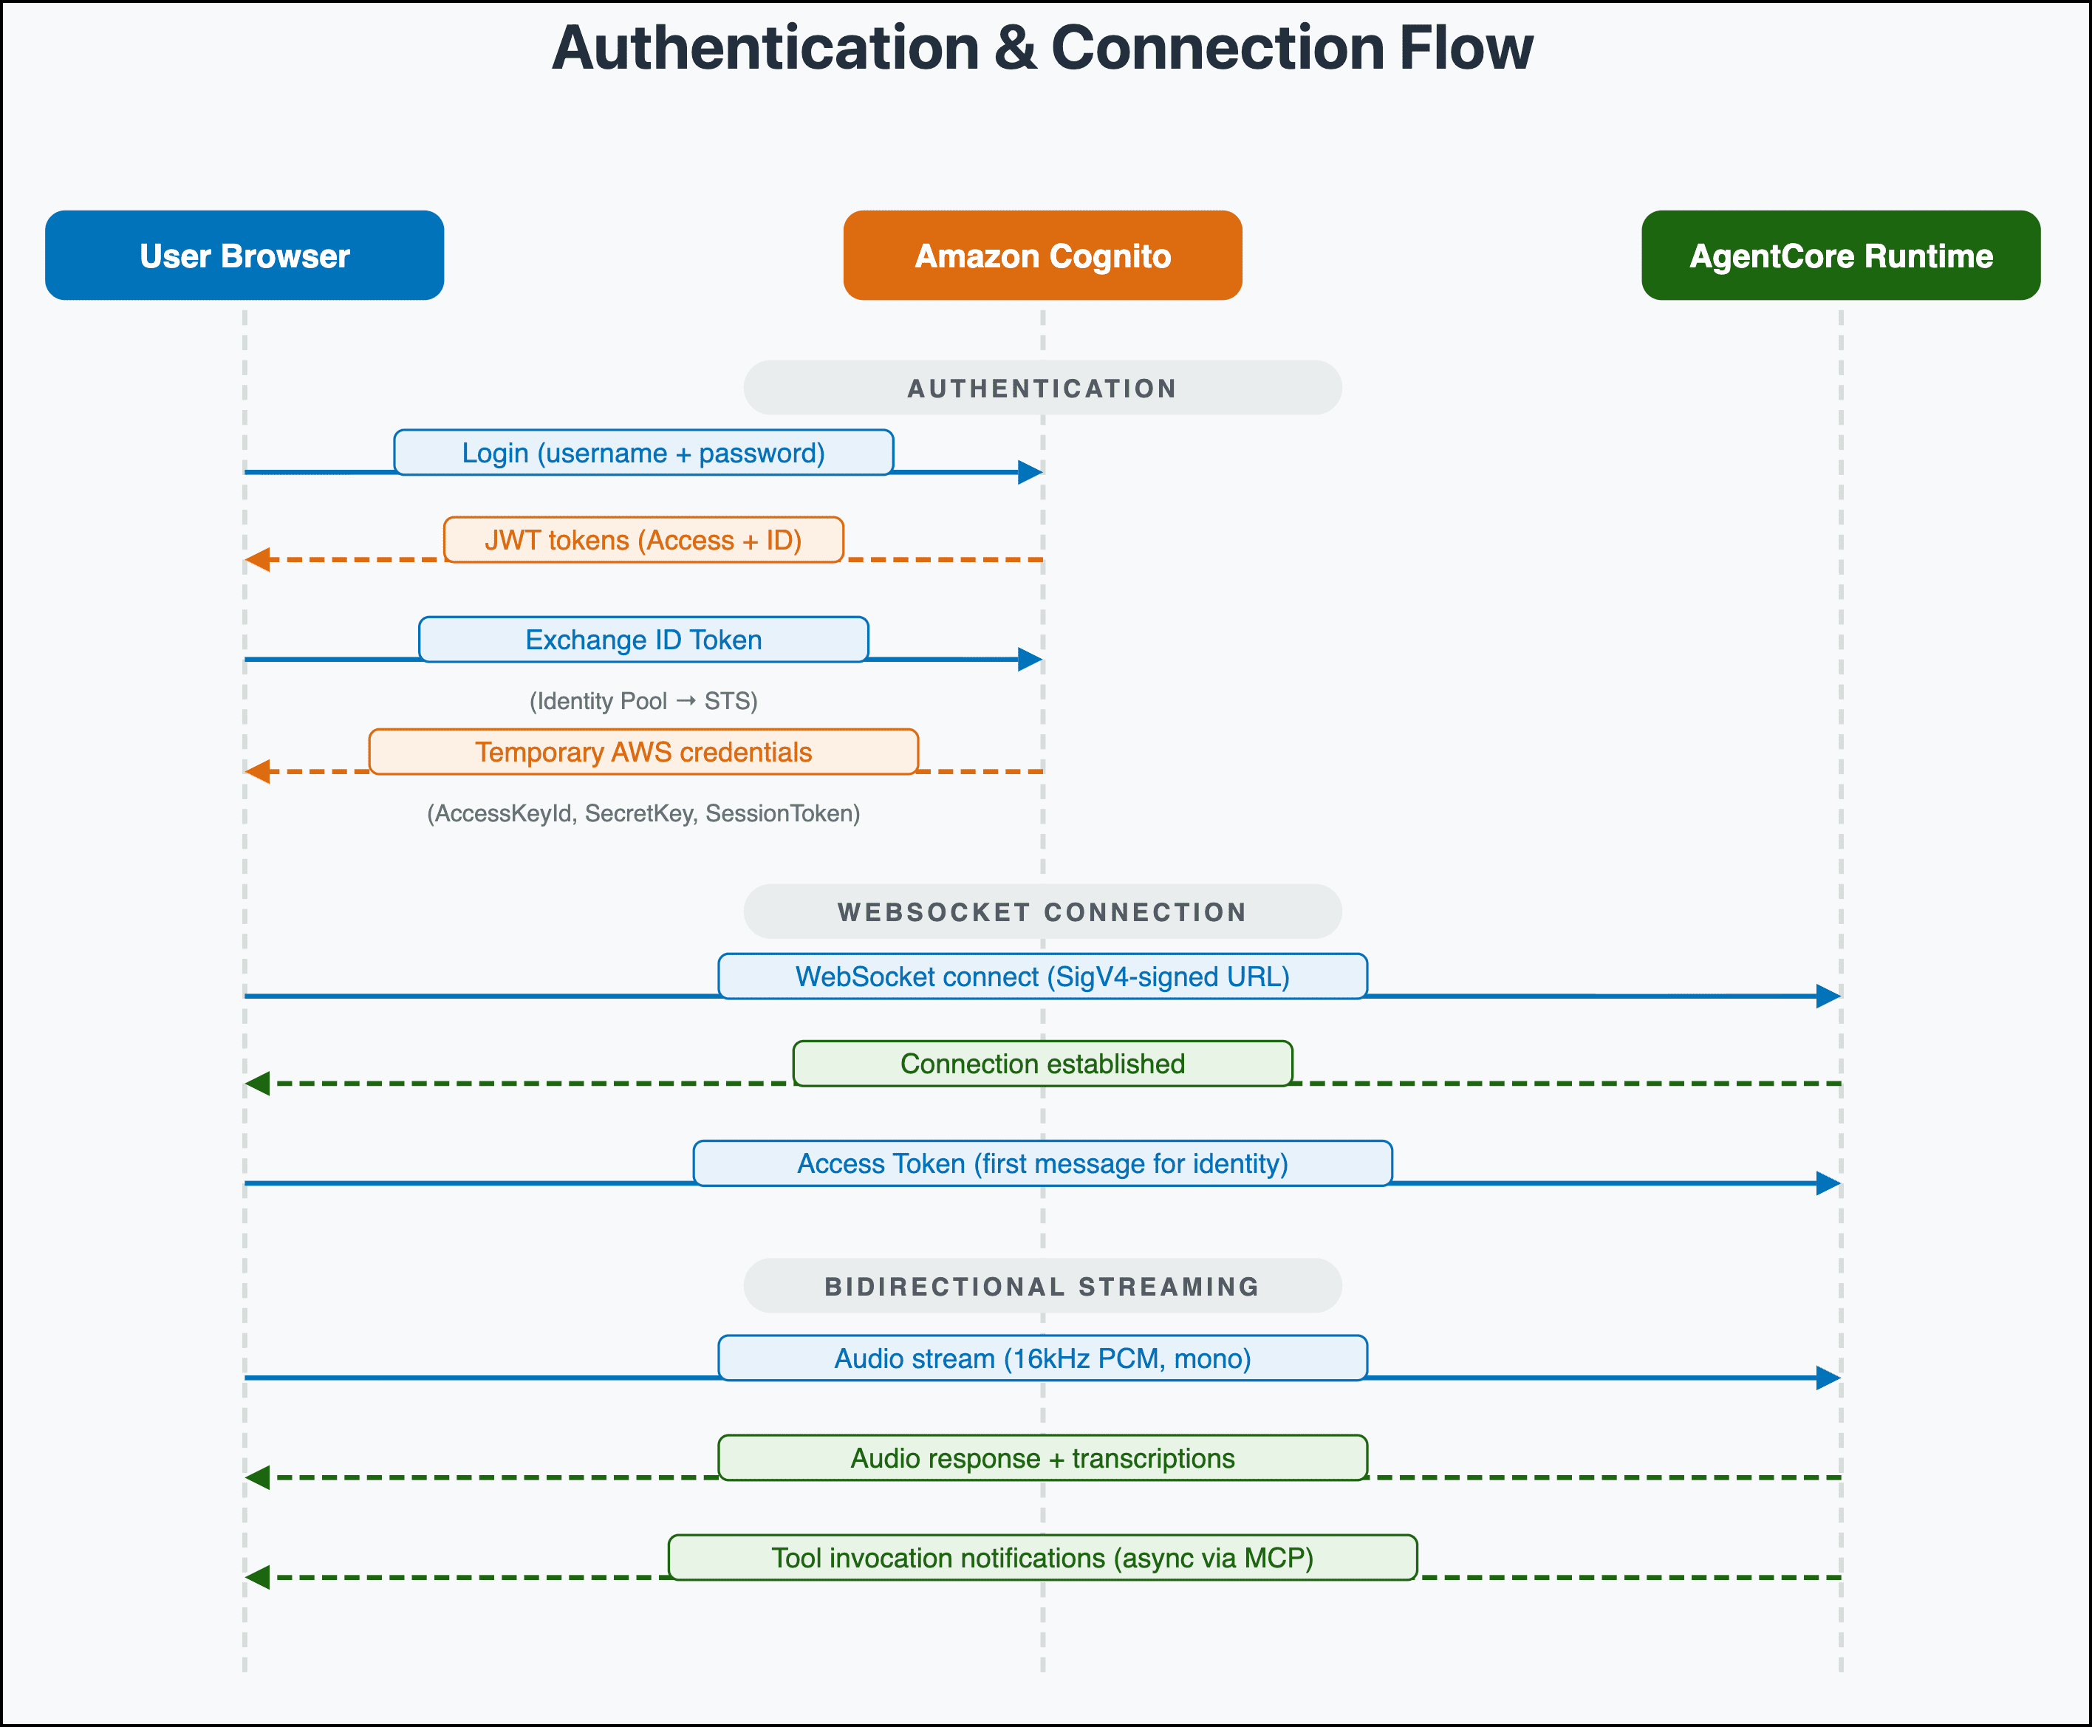Viewport: 2092px width, 1727px height.
Task: Click the User Browser participant box
Action: tap(244, 256)
